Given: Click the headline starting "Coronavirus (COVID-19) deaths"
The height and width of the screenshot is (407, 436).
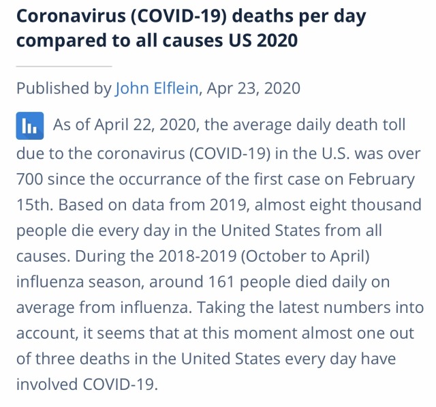Looking at the screenshot, I should click(x=191, y=16).
